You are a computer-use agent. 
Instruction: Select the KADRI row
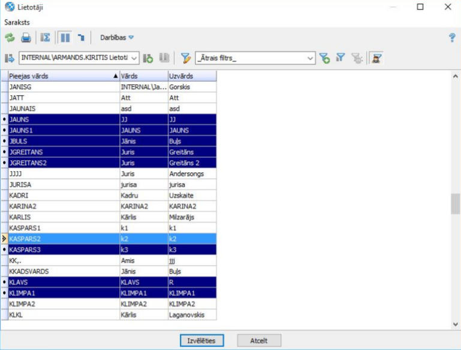112,196
